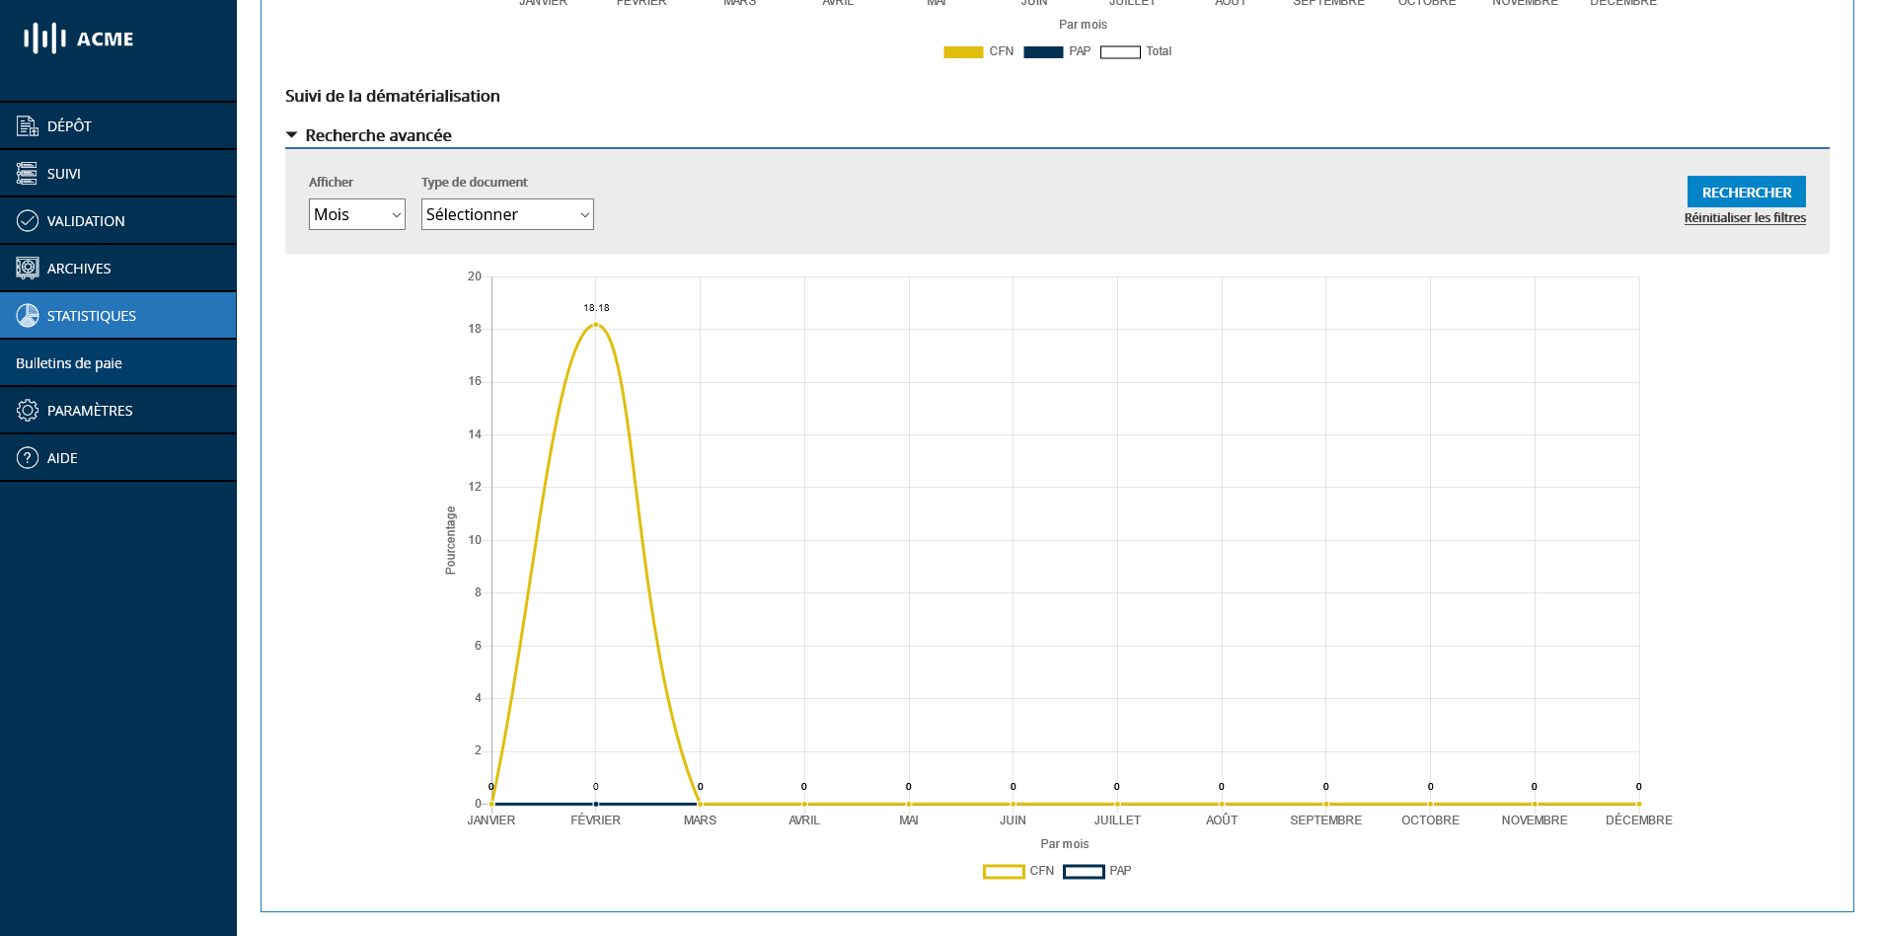Click the Suivi list icon

point(28,173)
